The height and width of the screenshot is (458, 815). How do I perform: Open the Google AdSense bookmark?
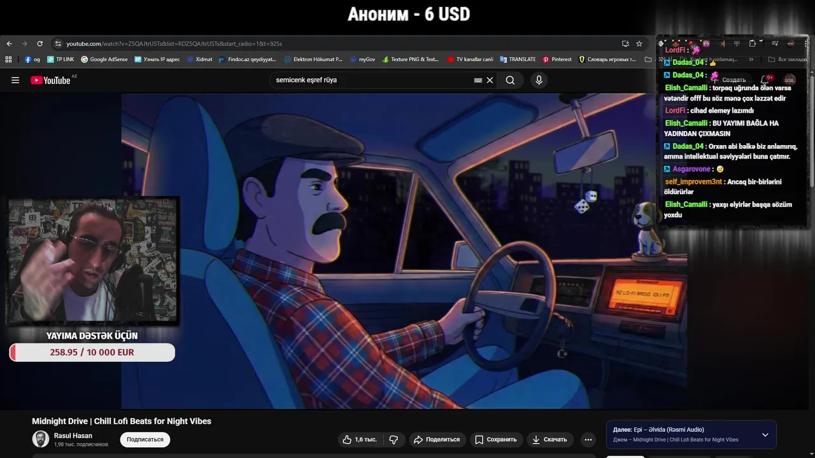pos(104,59)
